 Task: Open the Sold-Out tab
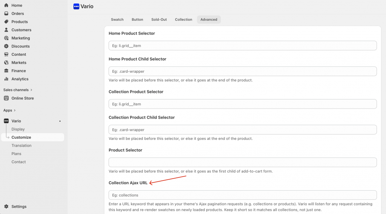pos(159,20)
